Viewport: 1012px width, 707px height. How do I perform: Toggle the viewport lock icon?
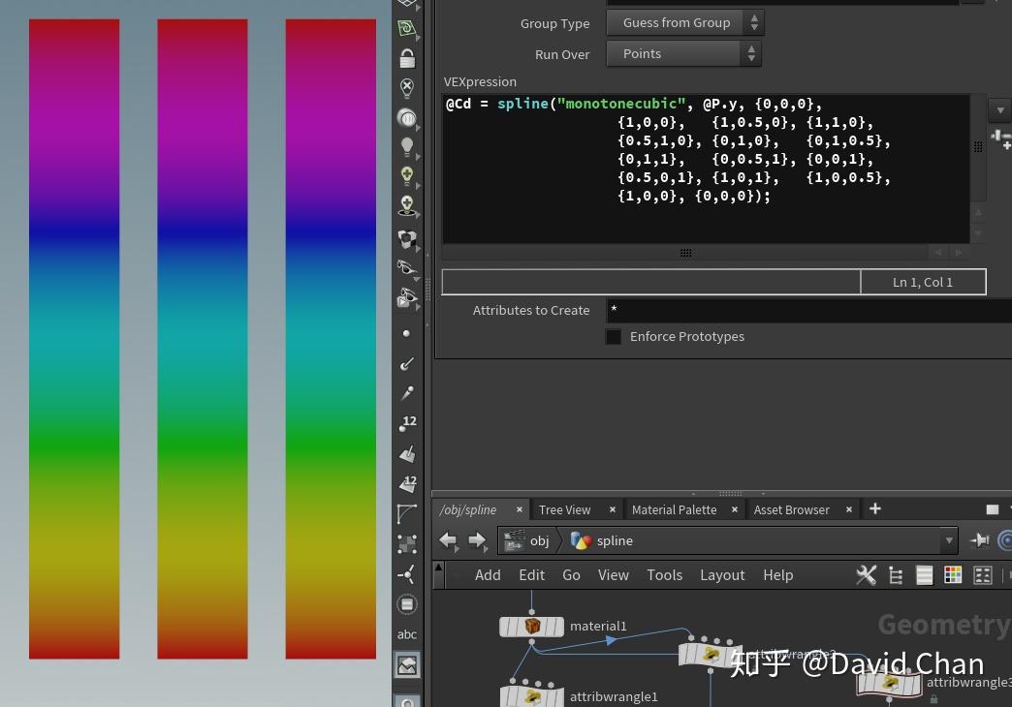coord(407,59)
